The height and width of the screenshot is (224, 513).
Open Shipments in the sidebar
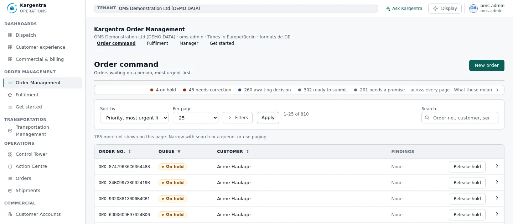[x=42, y=191]
